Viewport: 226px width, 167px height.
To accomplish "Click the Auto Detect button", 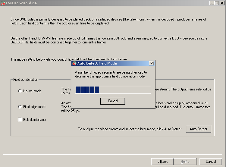I will coord(198,129).
